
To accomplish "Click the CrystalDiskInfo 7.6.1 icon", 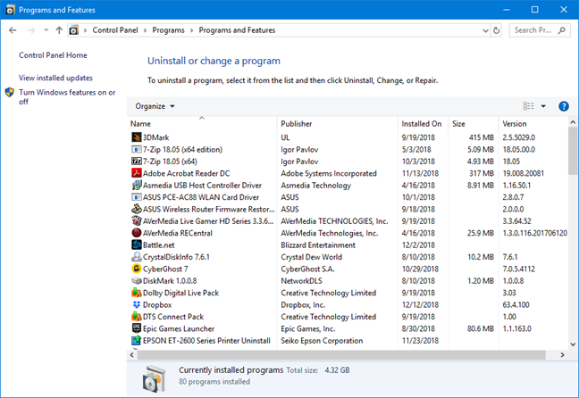I will tap(136, 257).
